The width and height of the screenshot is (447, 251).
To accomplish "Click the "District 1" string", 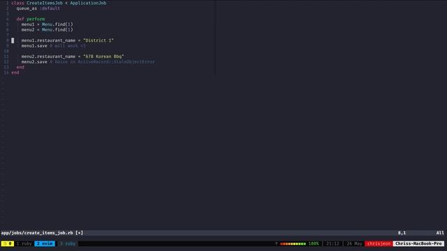I will [98, 40].
